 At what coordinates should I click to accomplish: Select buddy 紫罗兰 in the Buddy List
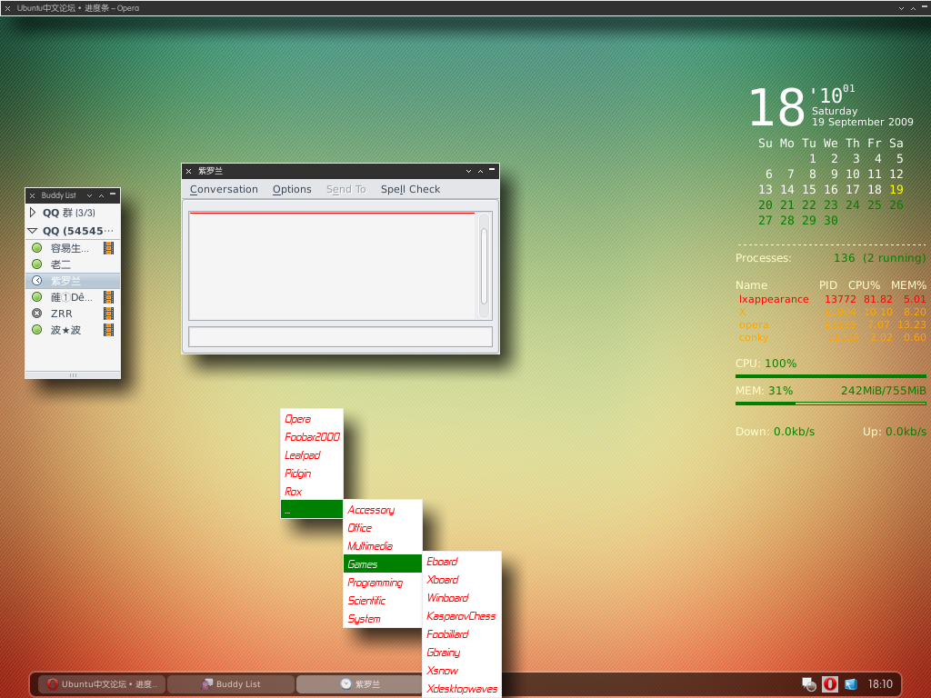73,280
